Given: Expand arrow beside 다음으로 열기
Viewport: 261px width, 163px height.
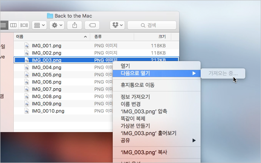Looking at the screenshot, I should pos(194,73).
